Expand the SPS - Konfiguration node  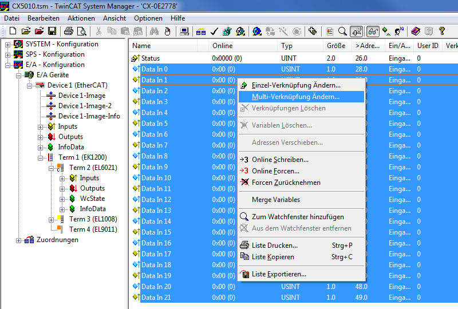(x=7, y=55)
